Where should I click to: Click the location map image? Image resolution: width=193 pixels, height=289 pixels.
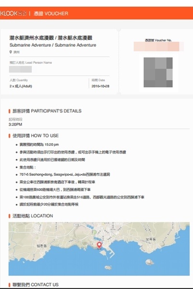tap(99, 249)
